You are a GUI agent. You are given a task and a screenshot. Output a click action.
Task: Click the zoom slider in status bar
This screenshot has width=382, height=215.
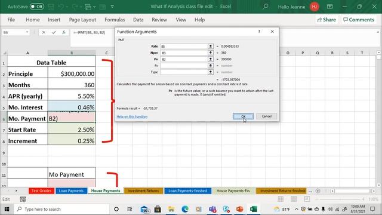[340, 199]
